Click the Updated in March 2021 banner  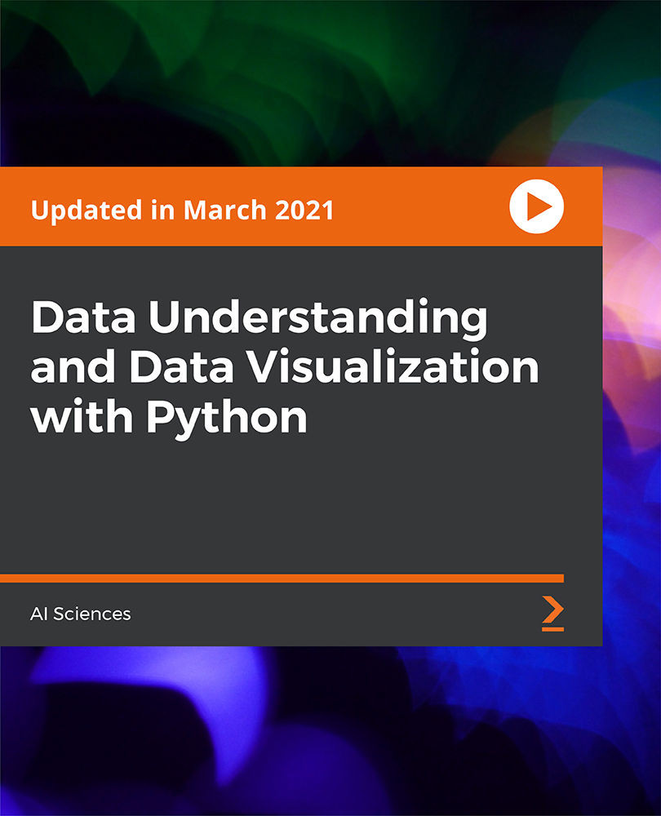pyautogui.click(x=184, y=209)
